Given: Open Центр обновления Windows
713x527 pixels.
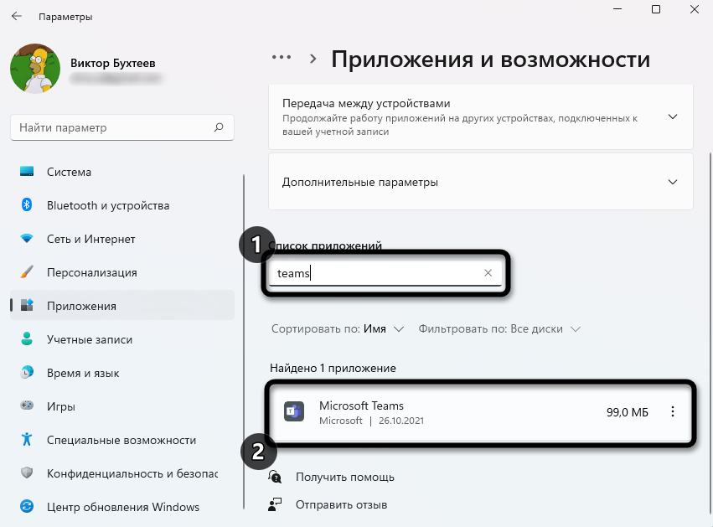Looking at the screenshot, I should coord(123,507).
